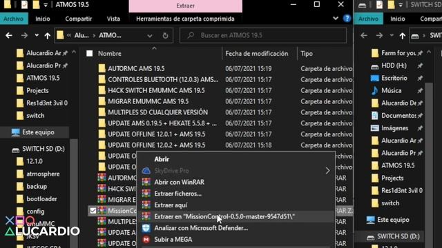The image size is (442, 248).
Task: Choose Extraer ficheros... in context menu
Action: [x=178, y=194]
